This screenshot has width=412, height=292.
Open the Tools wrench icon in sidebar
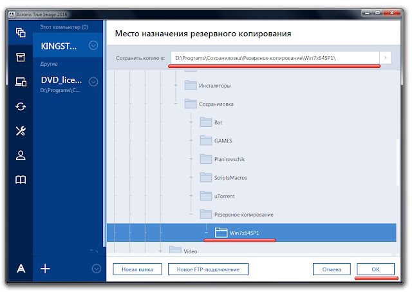click(x=21, y=131)
